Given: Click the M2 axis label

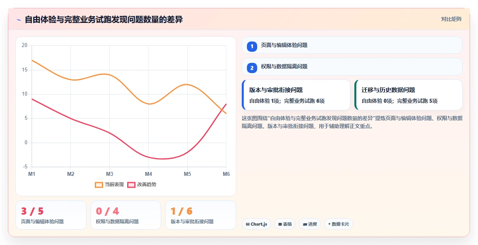Looking at the screenshot, I should click(71, 174).
